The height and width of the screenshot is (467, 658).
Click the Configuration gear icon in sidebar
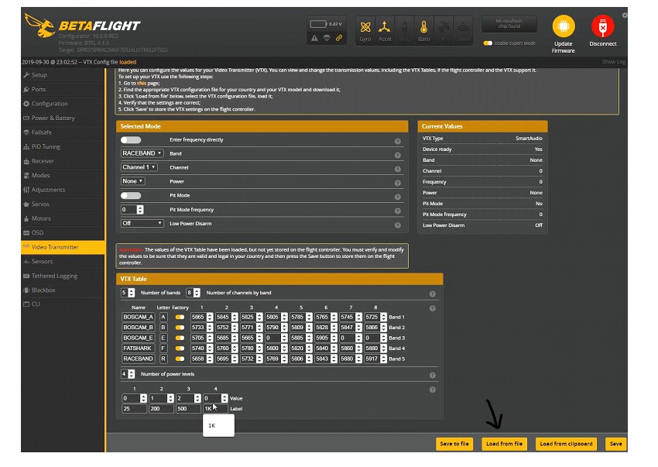click(x=26, y=104)
